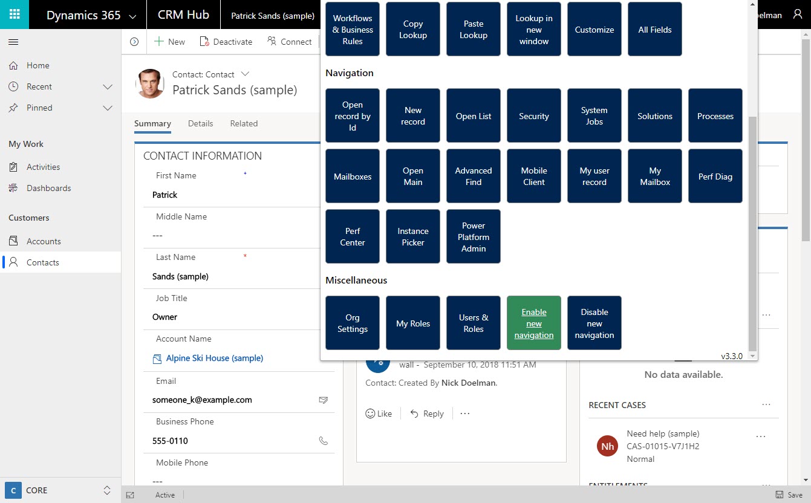Click the popup panel vertical scrollbar
The width and height of the screenshot is (811, 503).
[x=752, y=230]
